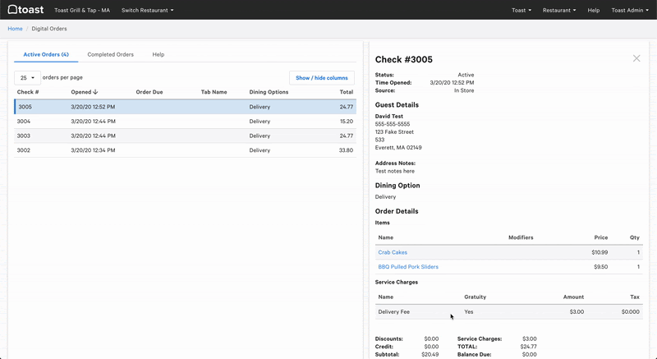This screenshot has width=657, height=359.
Task: Click the 3/20/20 12:34 PM opened time
Action: (93, 150)
